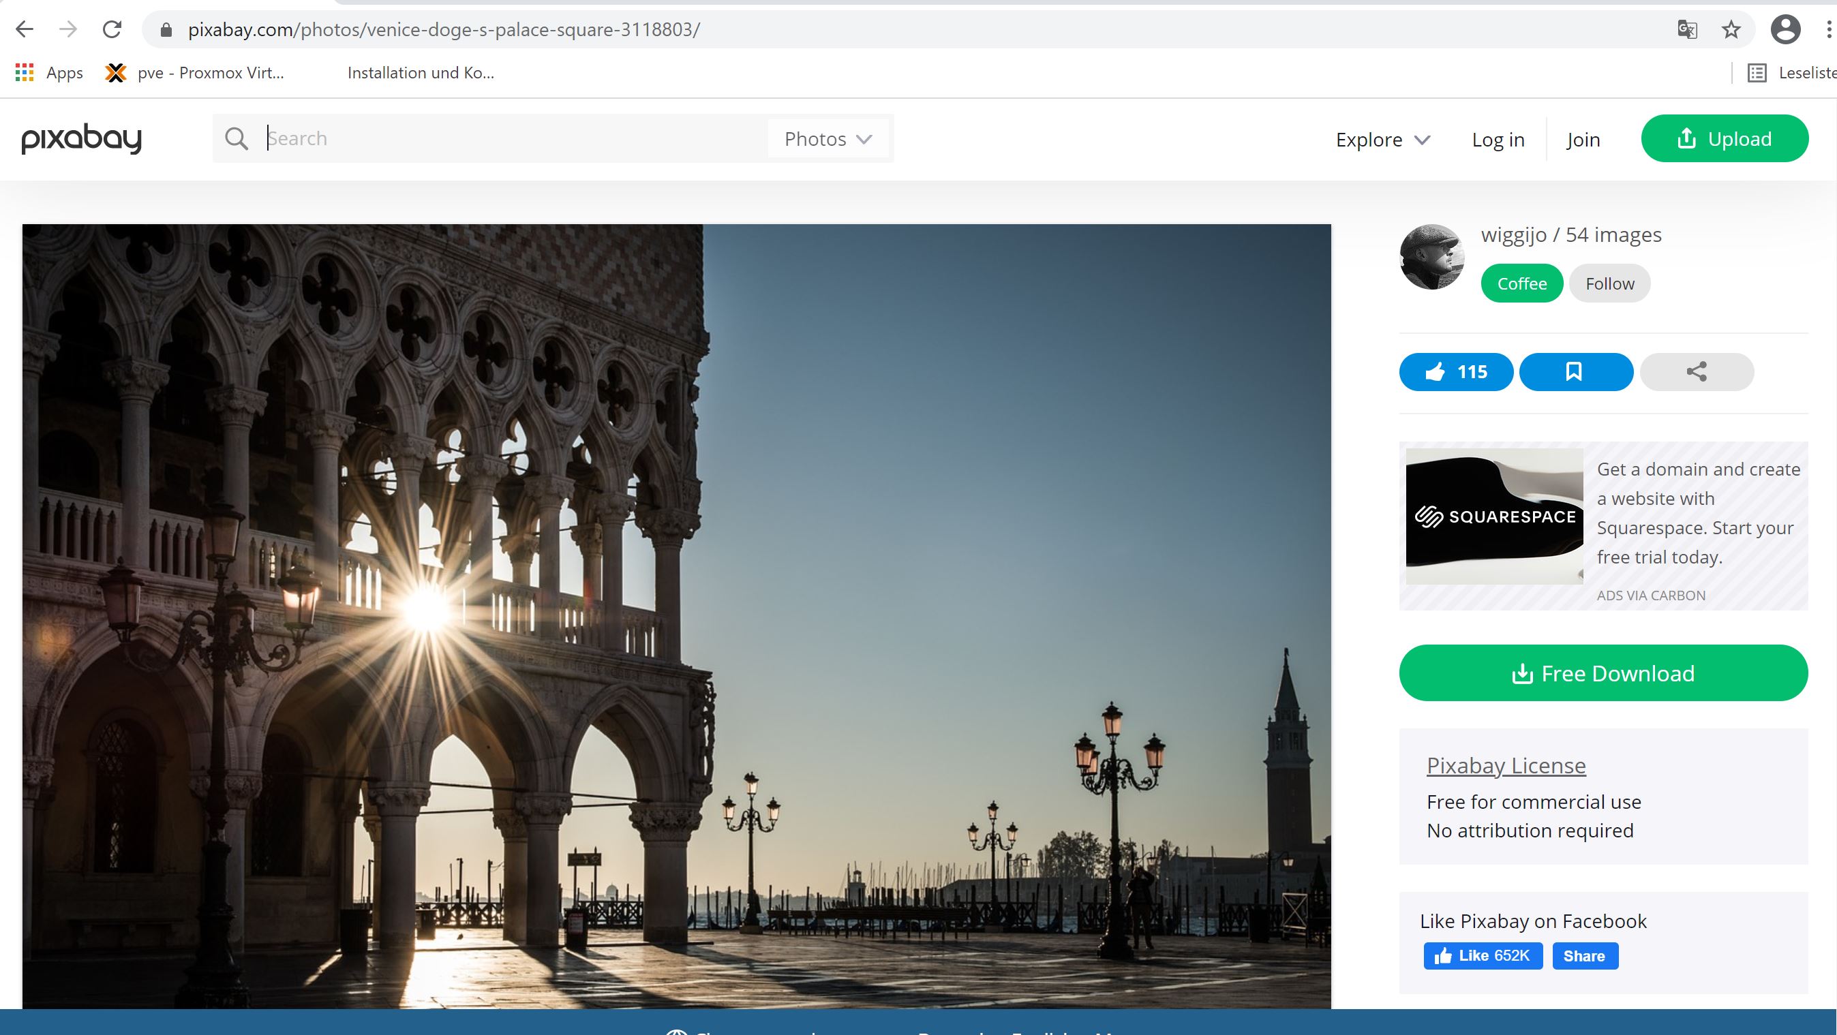This screenshot has width=1837, height=1035.
Task: Open the Explore dropdown menu
Action: (x=1383, y=139)
